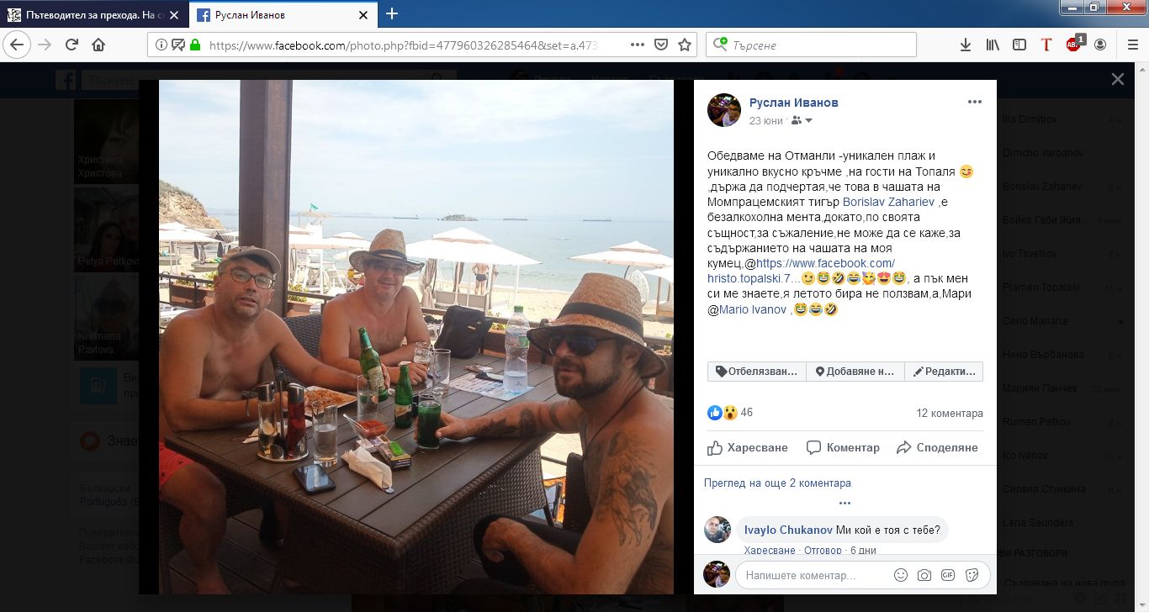
Task: Open the sticker picker icon
Action: [972, 576]
